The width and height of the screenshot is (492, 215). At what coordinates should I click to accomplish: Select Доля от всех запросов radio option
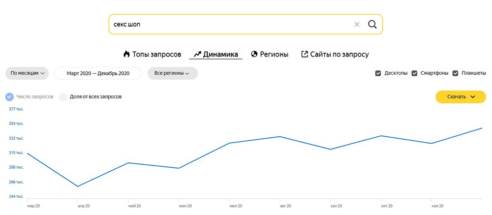point(63,96)
